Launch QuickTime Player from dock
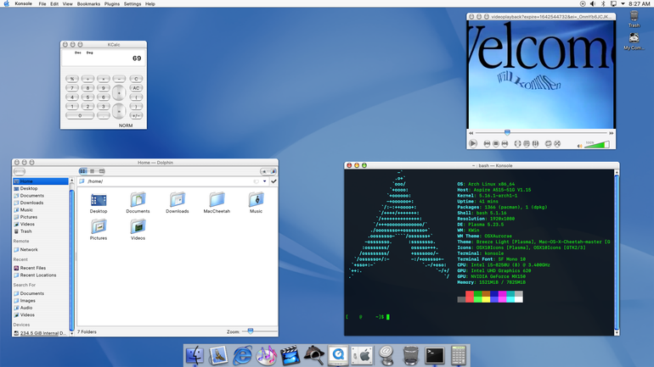 338,356
